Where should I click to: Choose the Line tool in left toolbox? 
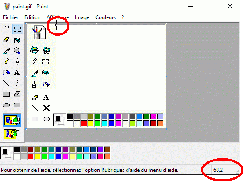click(7, 83)
